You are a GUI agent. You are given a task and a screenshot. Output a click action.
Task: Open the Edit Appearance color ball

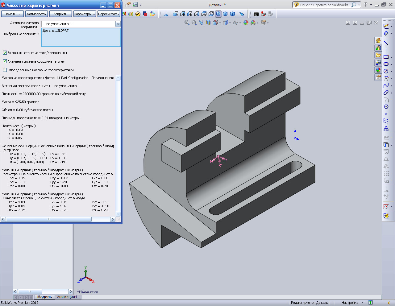(246, 23)
